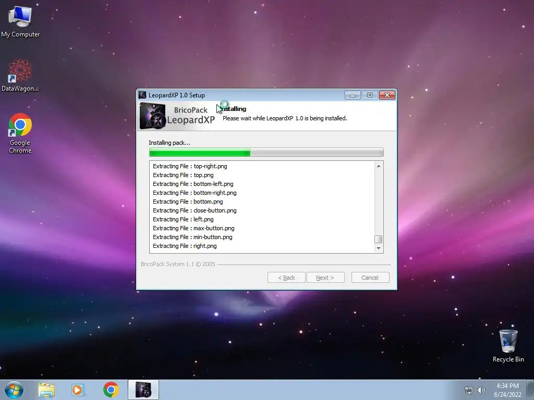Open the volume control in system tray

pyautogui.click(x=481, y=390)
